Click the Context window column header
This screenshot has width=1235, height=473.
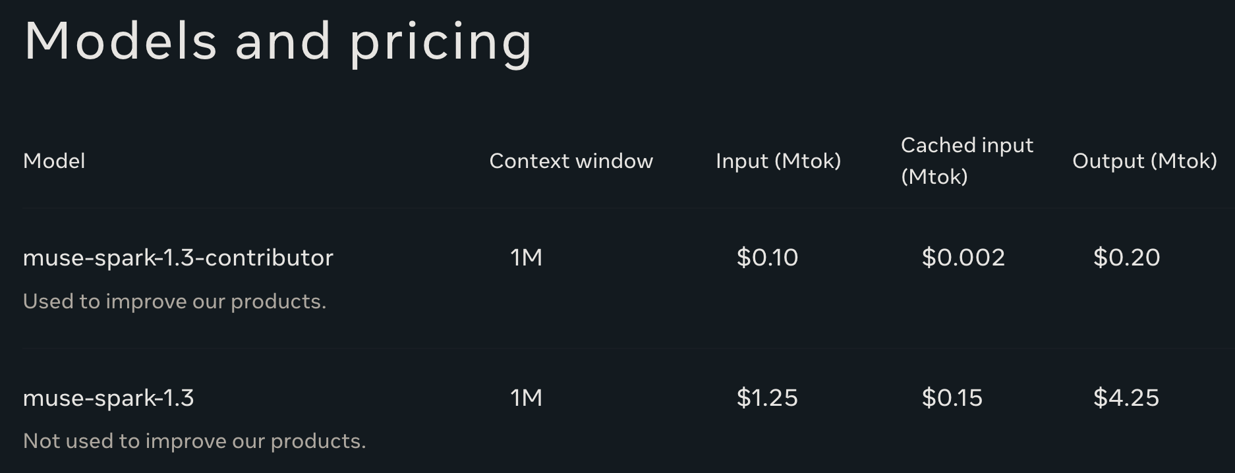[x=571, y=161]
